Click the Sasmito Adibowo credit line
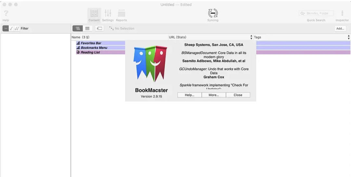The image size is (351, 177). [214, 61]
